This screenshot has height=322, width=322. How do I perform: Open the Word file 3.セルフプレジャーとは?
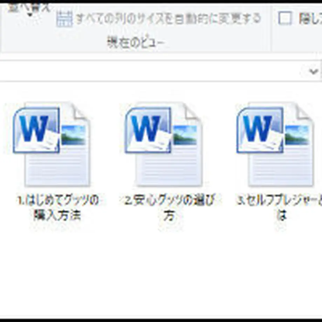[x=275, y=144]
